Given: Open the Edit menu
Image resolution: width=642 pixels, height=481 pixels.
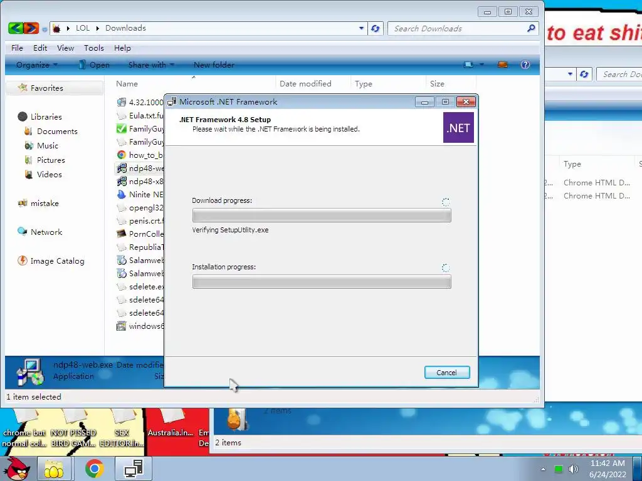Looking at the screenshot, I should click(x=40, y=48).
